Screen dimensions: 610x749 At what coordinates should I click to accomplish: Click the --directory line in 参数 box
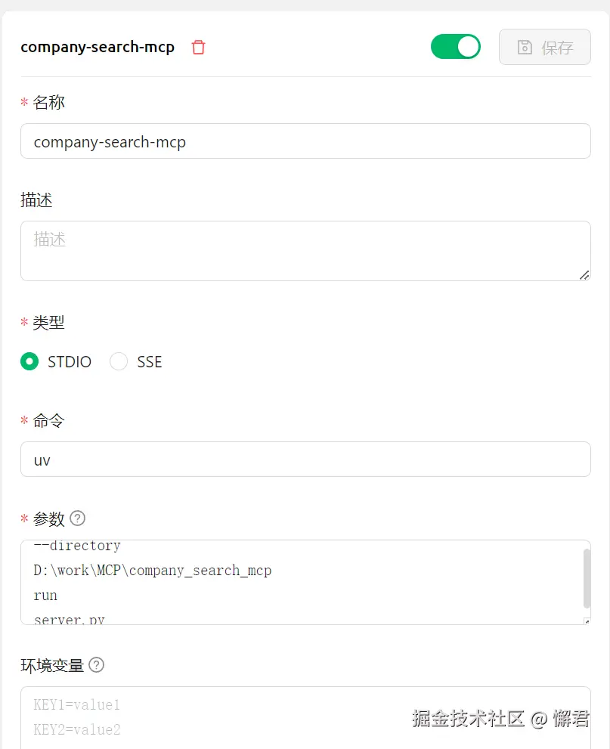pos(77,546)
